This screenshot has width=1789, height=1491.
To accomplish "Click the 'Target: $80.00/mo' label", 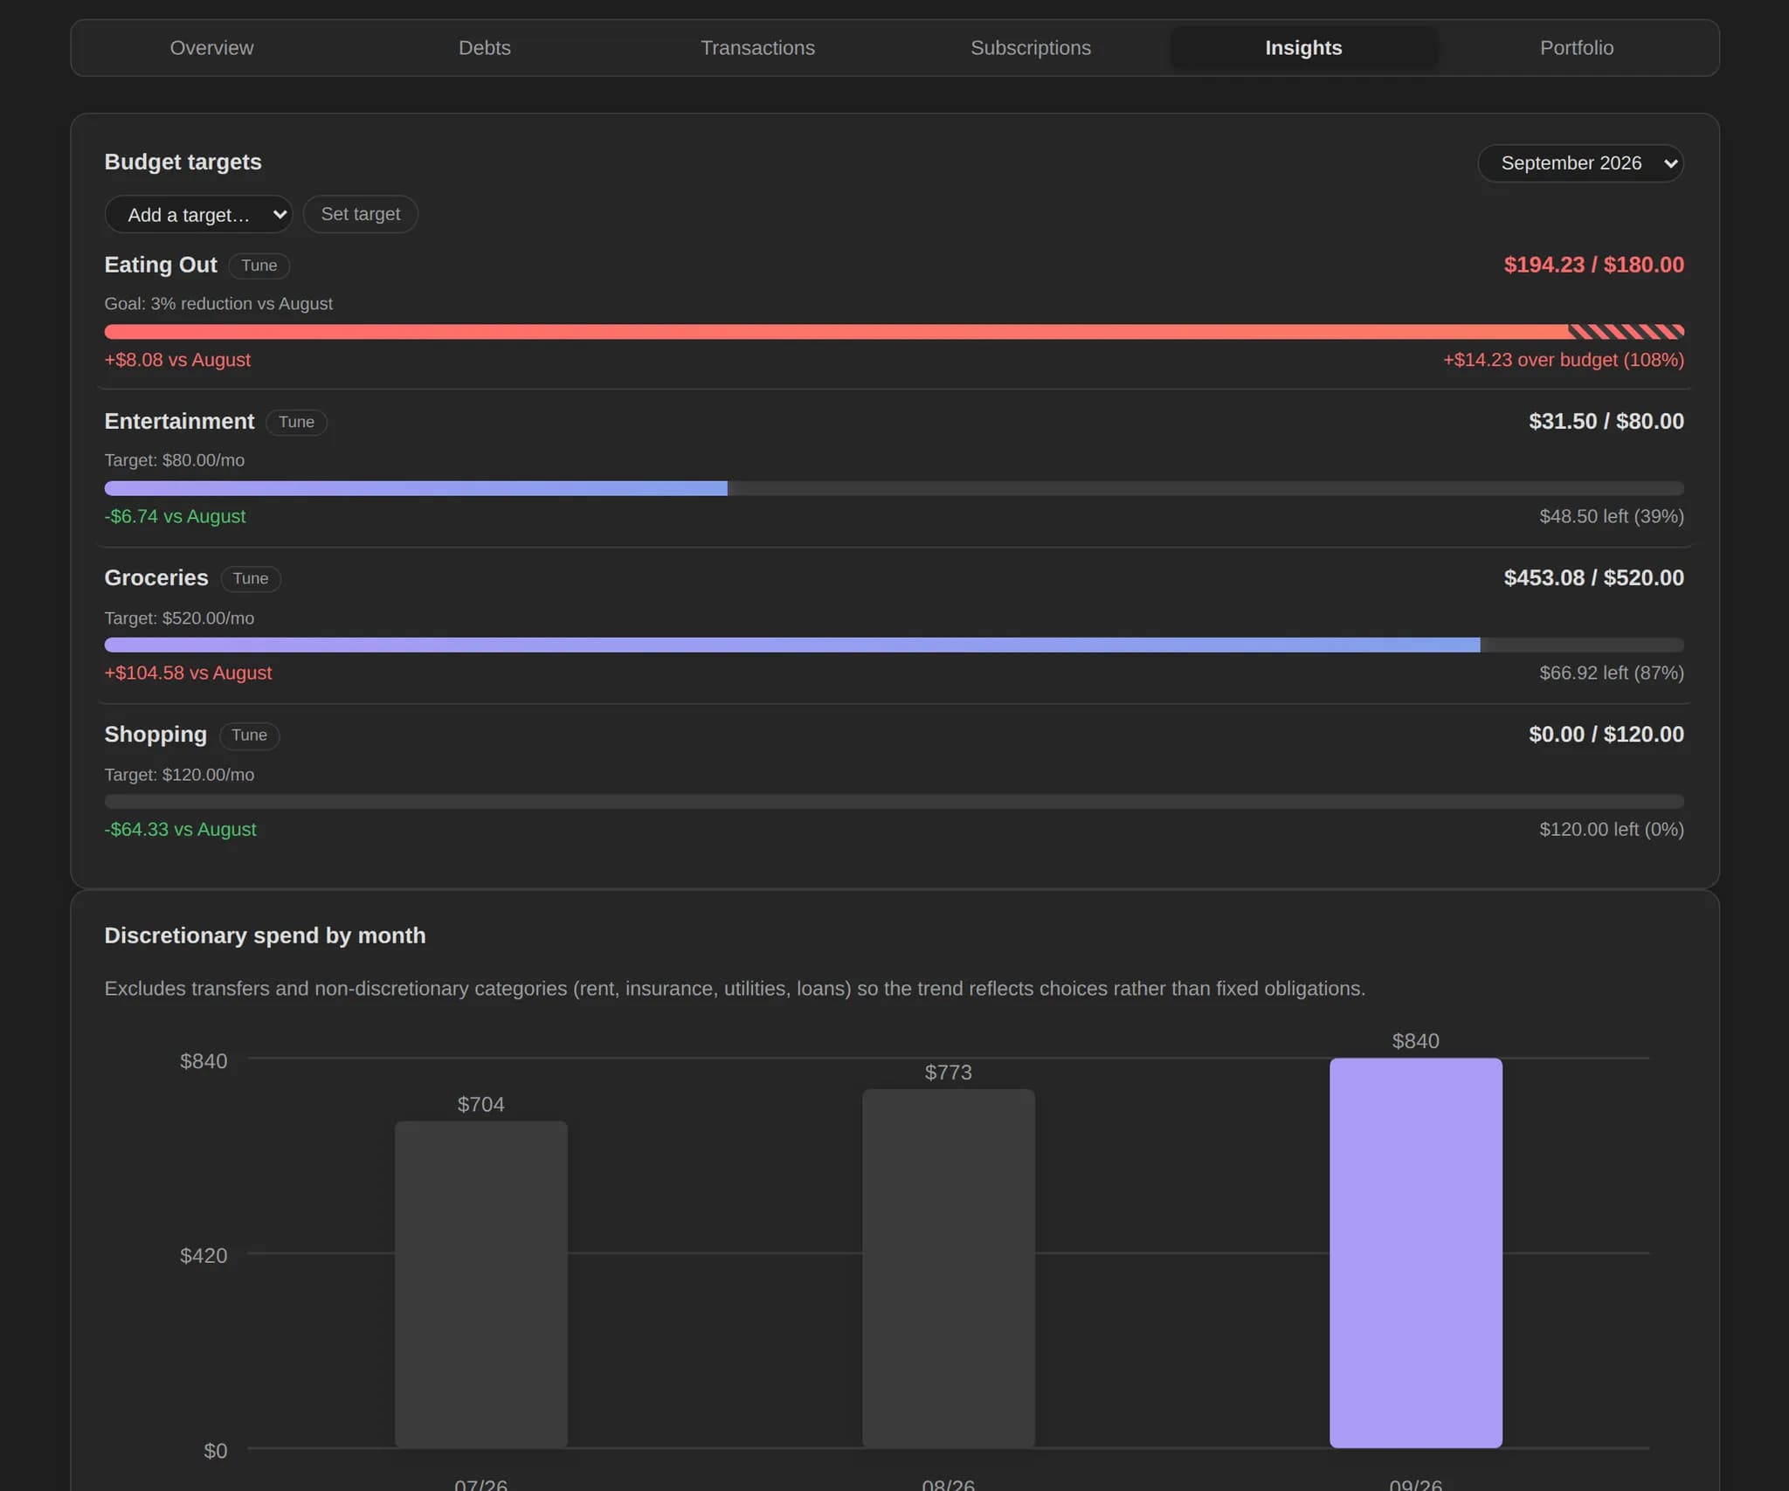I will click(175, 459).
